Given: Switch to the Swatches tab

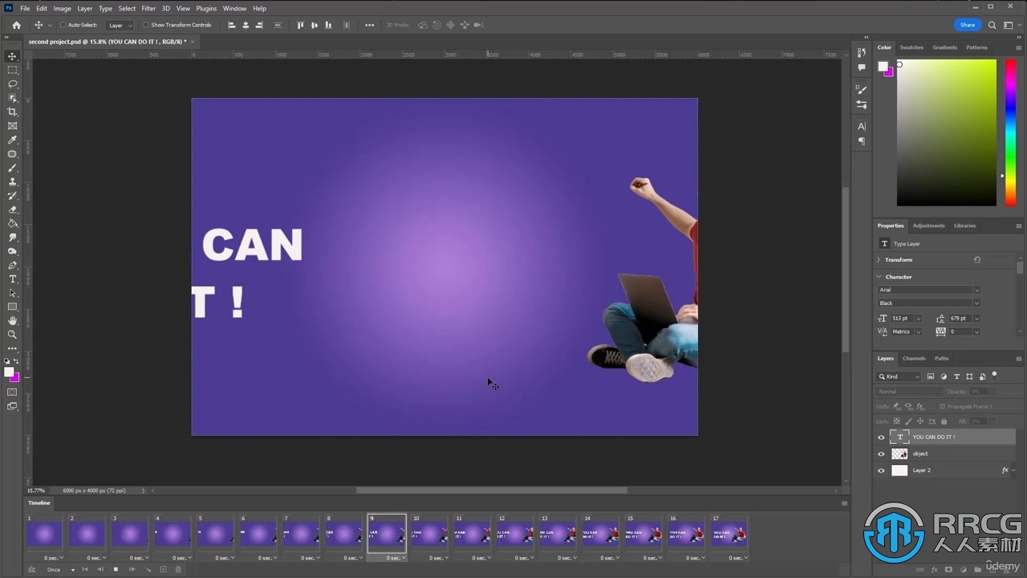Looking at the screenshot, I should (x=911, y=47).
